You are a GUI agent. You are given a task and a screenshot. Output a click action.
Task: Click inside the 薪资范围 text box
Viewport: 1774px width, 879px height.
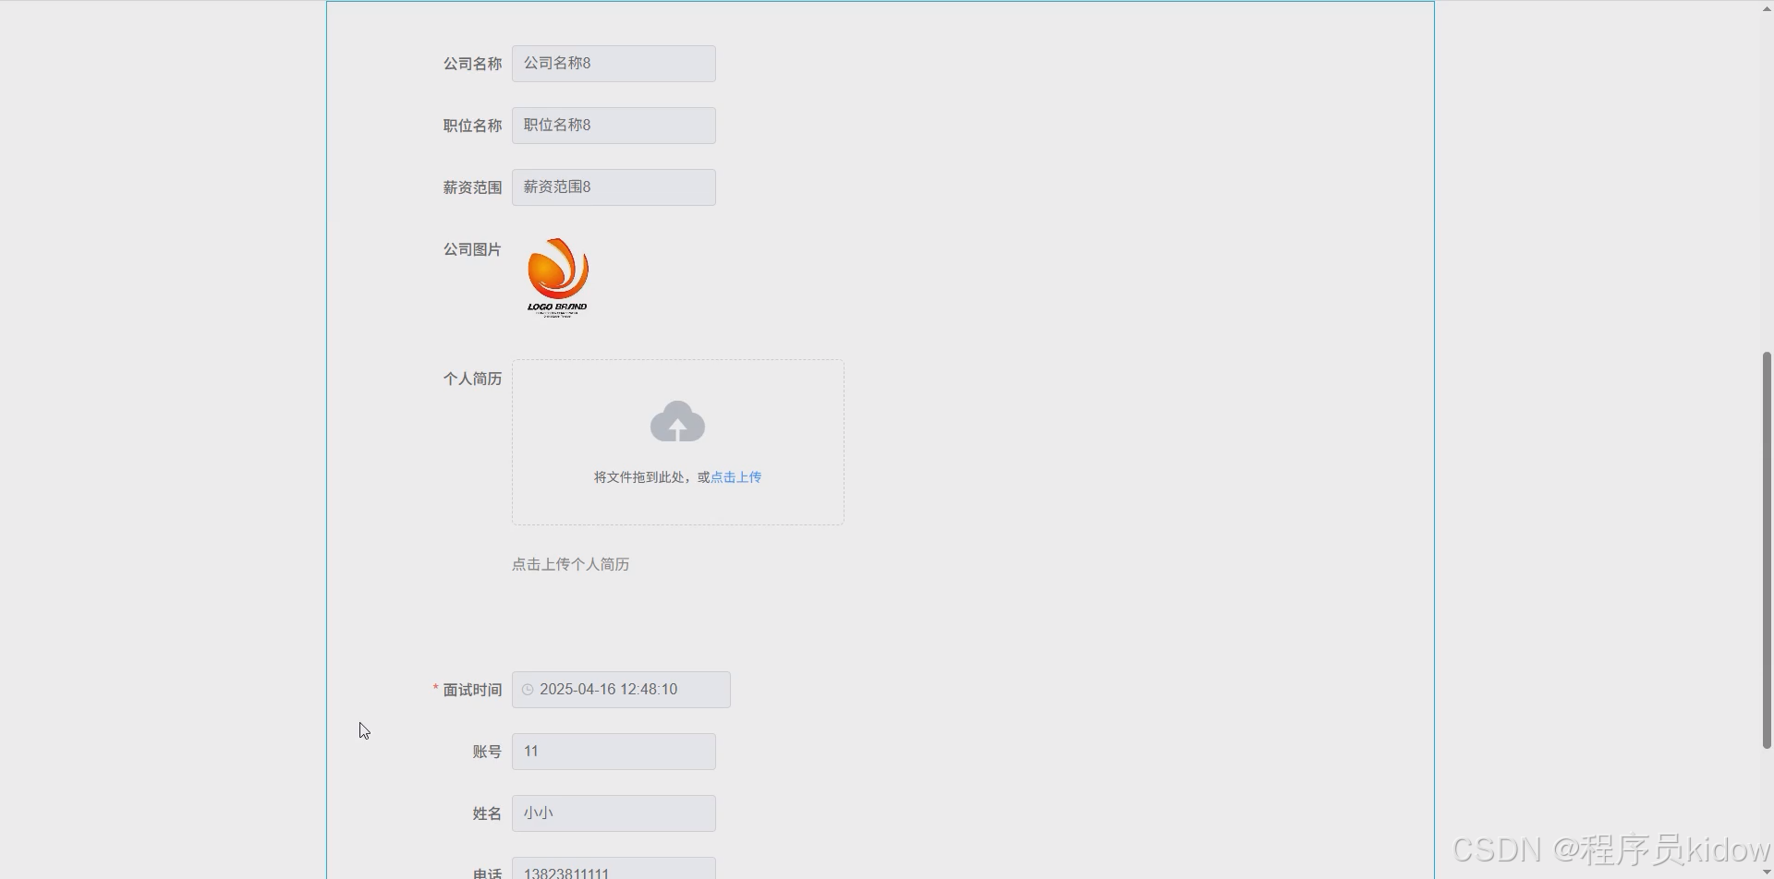click(x=613, y=187)
